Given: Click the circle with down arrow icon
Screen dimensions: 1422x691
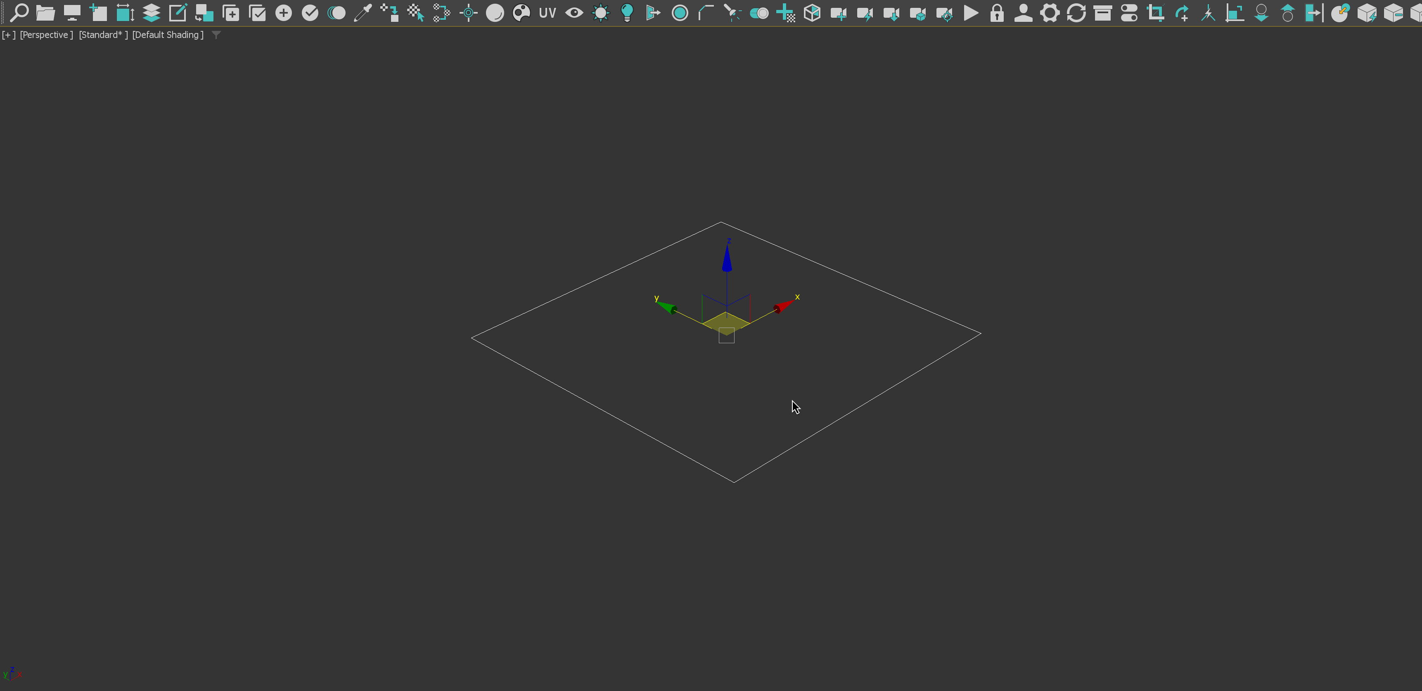Looking at the screenshot, I should [x=1261, y=12].
